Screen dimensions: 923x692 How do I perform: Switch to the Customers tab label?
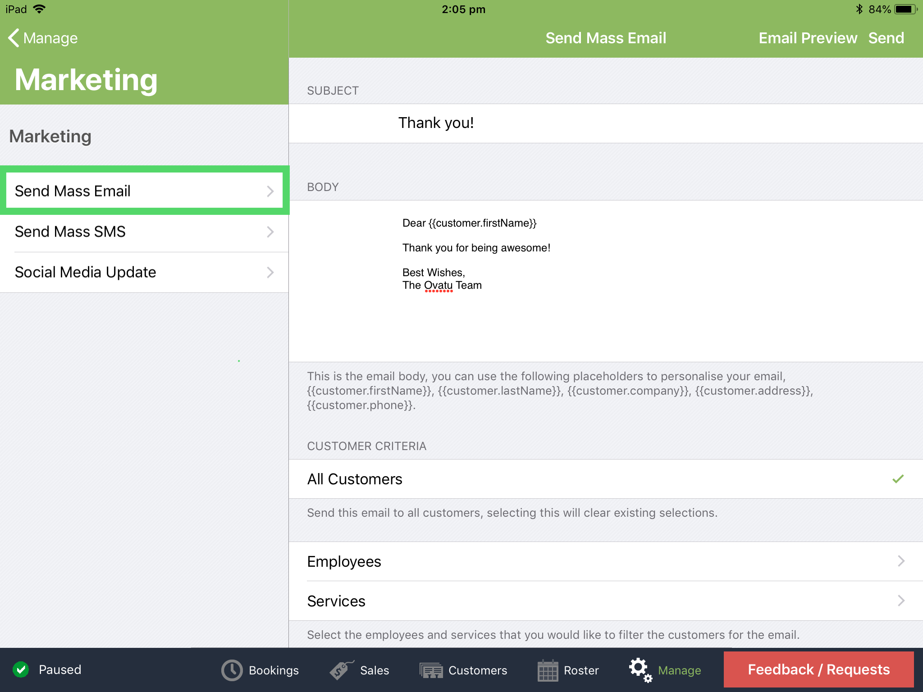click(x=478, y=670)
